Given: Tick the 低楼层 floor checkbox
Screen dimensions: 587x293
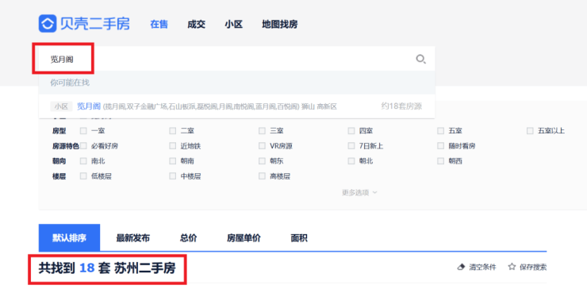Looking at the screenshot, I should pos(83,176).
